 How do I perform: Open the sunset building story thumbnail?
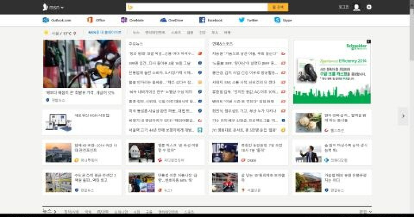(58, 152)
